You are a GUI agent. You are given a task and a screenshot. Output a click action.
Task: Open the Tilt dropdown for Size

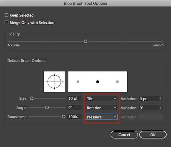click(x=101, y=99)
